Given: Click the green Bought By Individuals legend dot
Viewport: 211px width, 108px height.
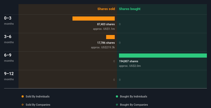Looking at the screenshot, I should pyautogui.click(x=117, y=96).
